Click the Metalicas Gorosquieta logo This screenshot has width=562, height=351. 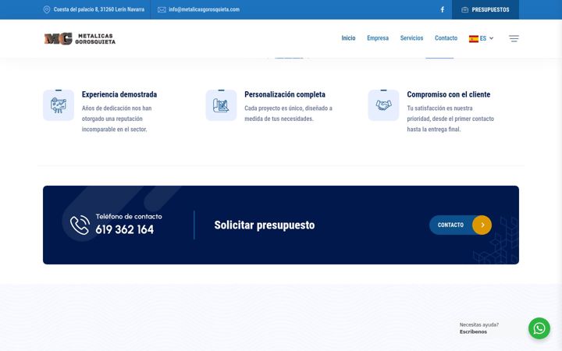click(80, 39)
